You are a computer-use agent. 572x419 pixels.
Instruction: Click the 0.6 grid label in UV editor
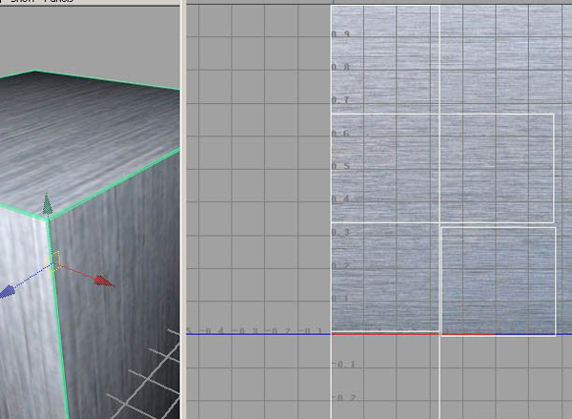340,134
